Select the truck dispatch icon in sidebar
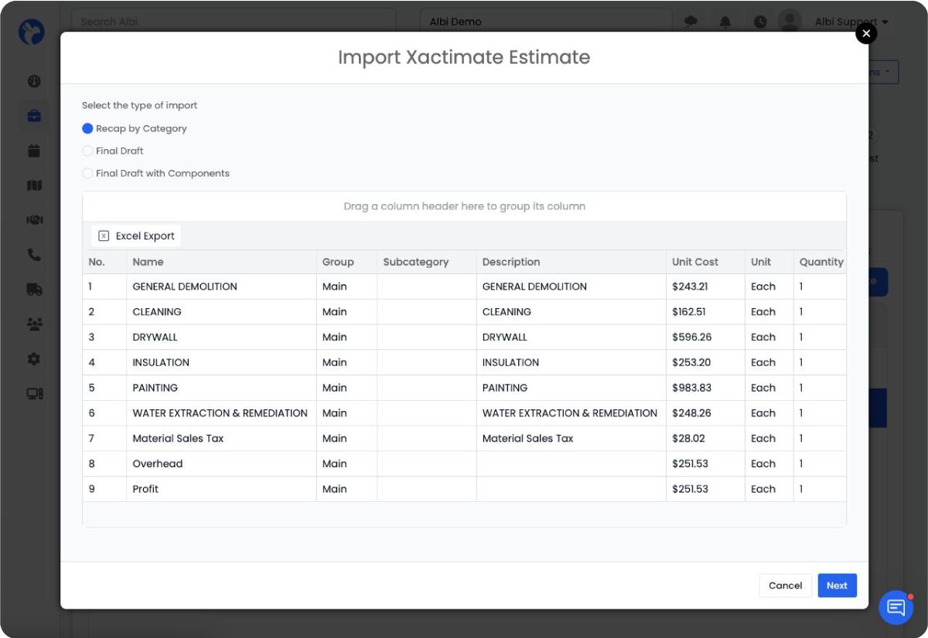 pyautogui.click(x=31, y=289)
